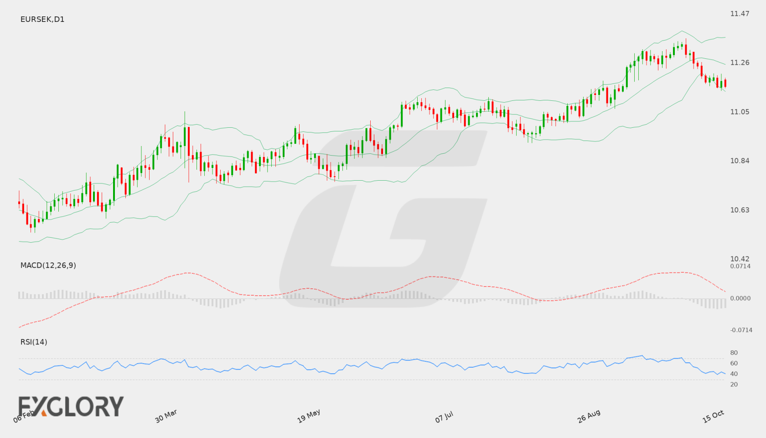766x438 pixels.
Task: Click the 11.47 price axis label
Action: pos(740,14)
